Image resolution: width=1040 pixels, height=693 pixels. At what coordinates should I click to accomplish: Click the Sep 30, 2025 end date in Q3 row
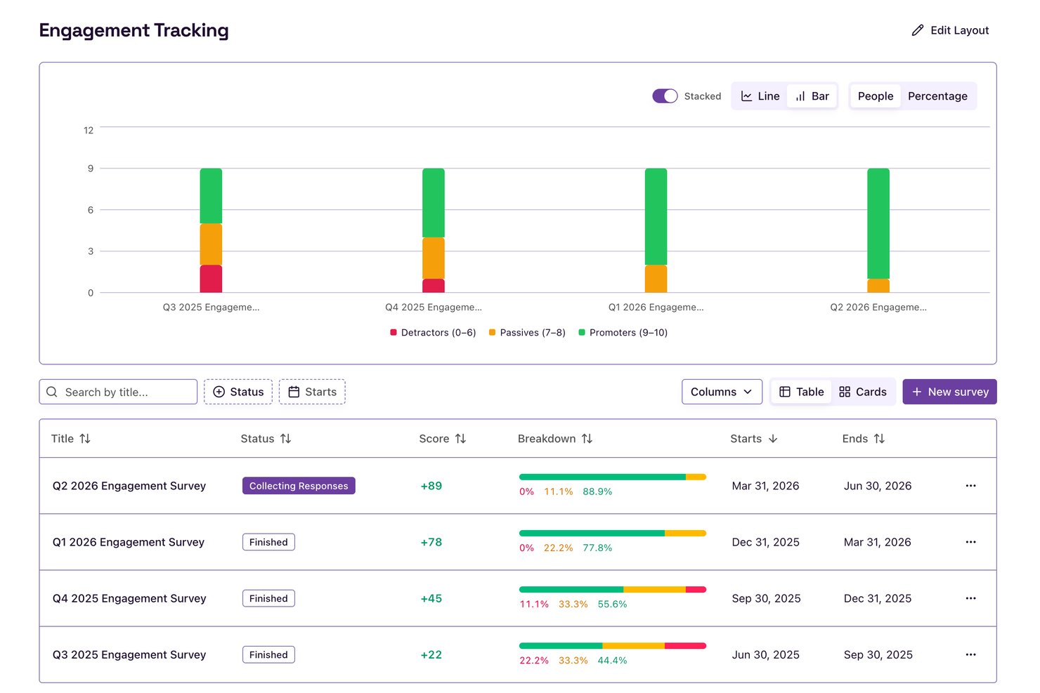[x=878, y=654]
